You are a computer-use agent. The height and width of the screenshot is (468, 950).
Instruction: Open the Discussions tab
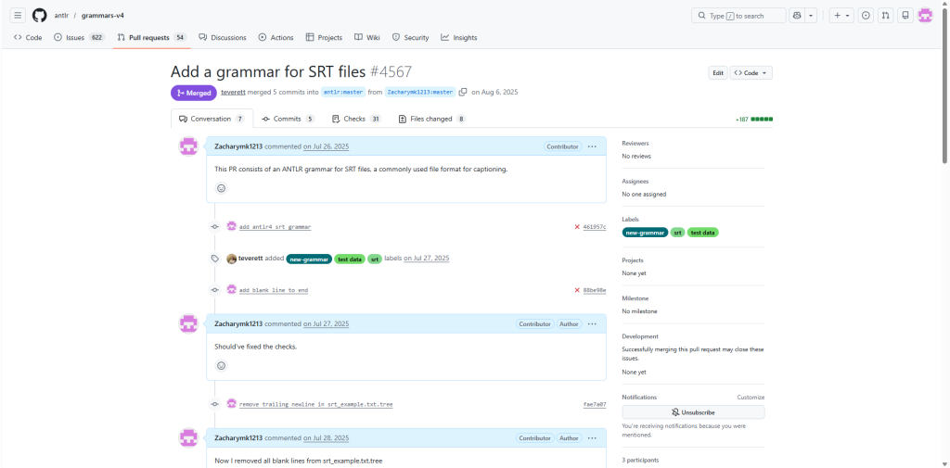coord(223,38)
